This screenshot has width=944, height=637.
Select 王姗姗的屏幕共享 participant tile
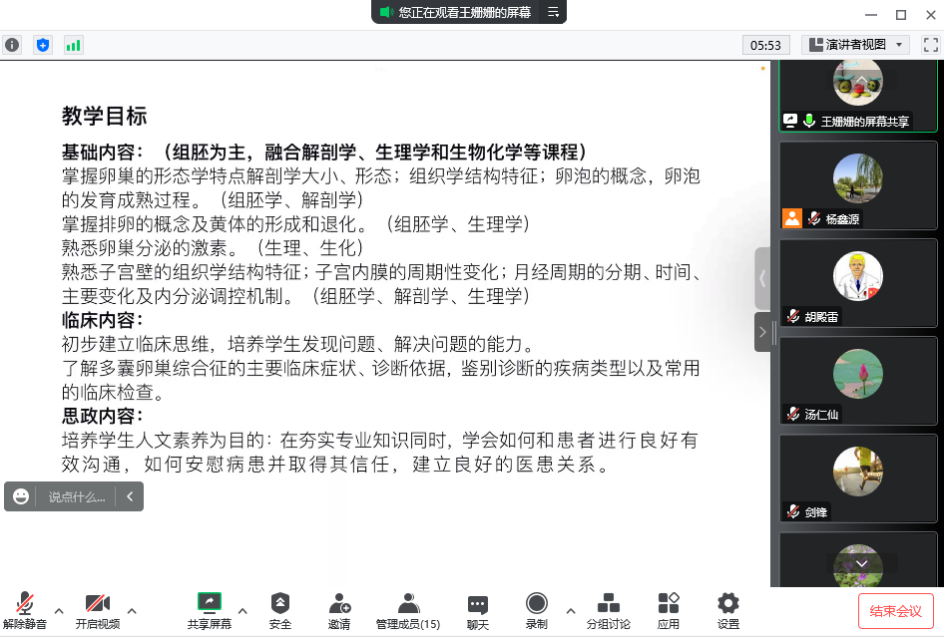point(858,97)
